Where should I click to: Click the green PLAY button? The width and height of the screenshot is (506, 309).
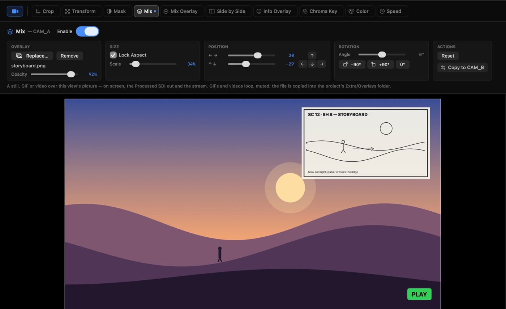click(419, 294)
